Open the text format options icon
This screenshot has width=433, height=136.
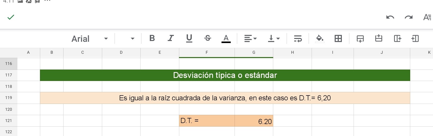pyautogui.click(x=427, y=17)
